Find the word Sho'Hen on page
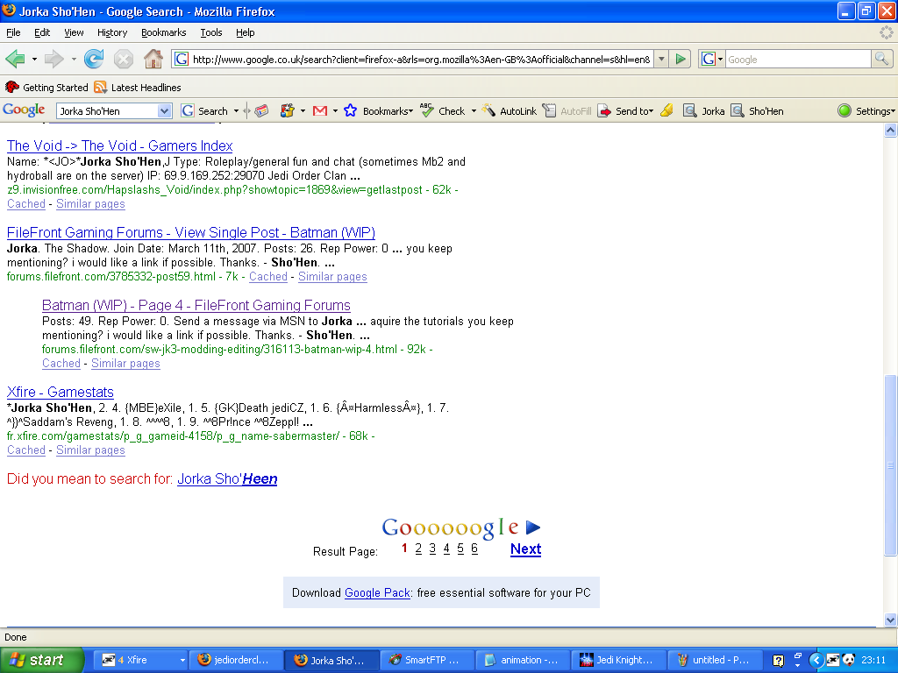 (757, 111)
